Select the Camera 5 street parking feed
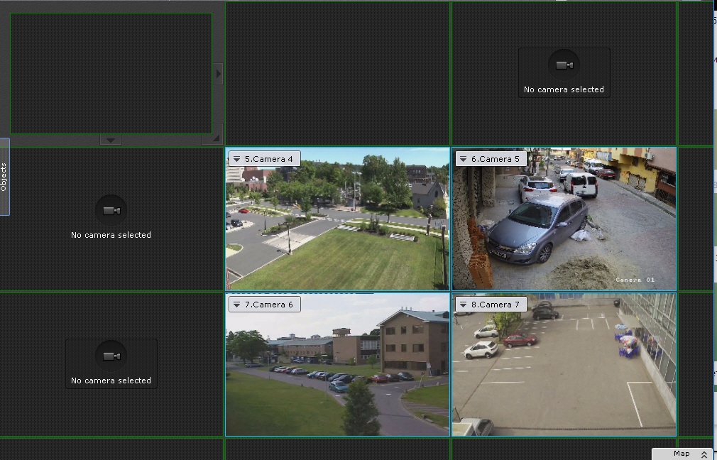717x460 pixels. [x=564, y=227]
